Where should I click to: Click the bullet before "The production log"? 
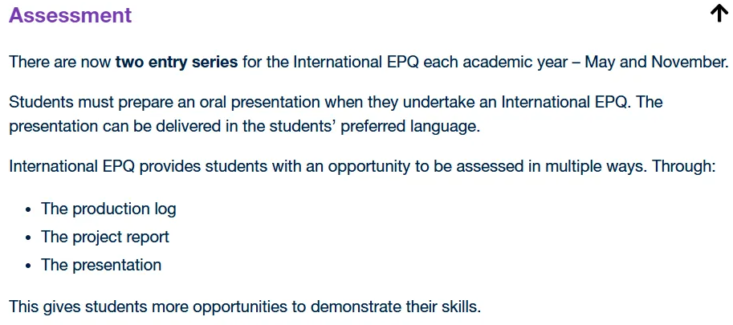coord(29,209)
